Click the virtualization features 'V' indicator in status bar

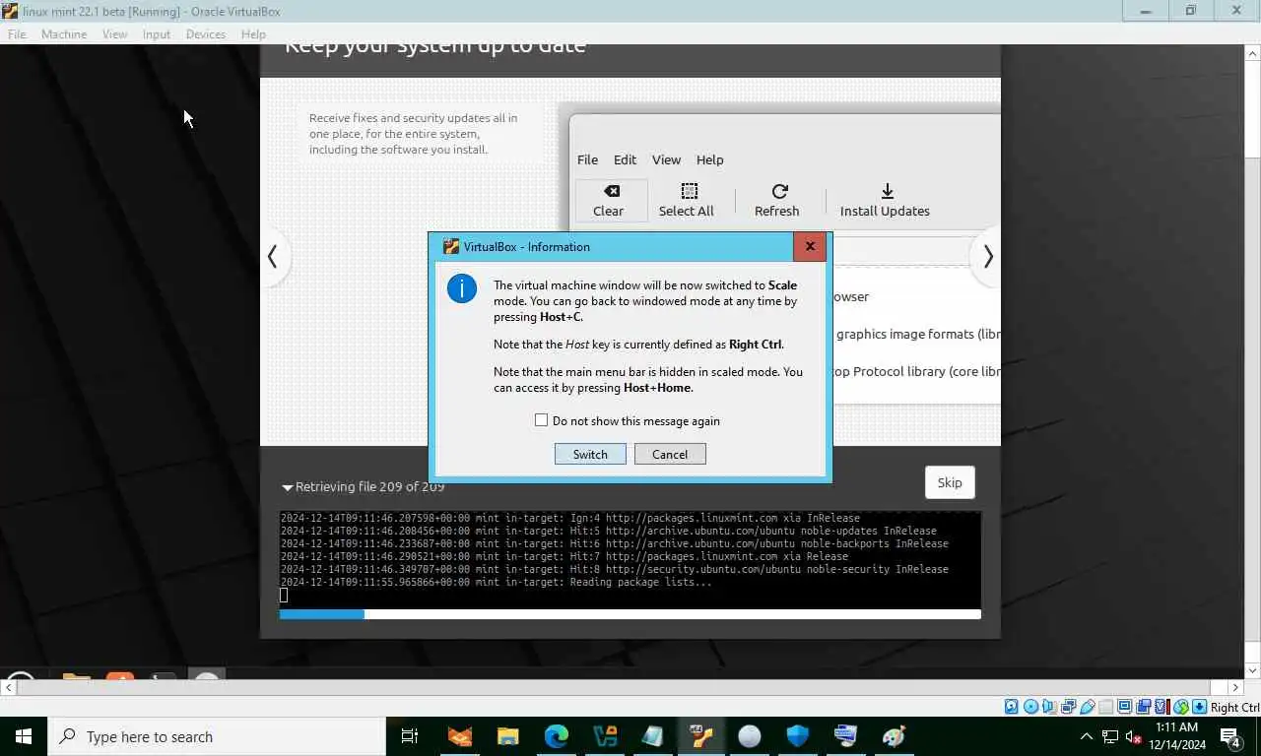1161,707
